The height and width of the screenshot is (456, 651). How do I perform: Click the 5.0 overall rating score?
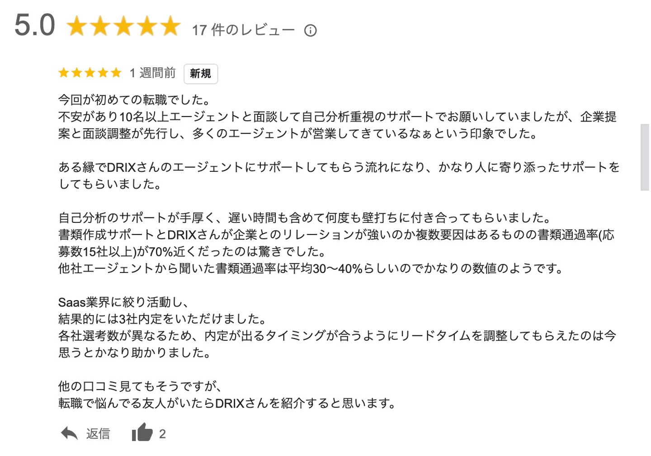[x=34, y=25]
